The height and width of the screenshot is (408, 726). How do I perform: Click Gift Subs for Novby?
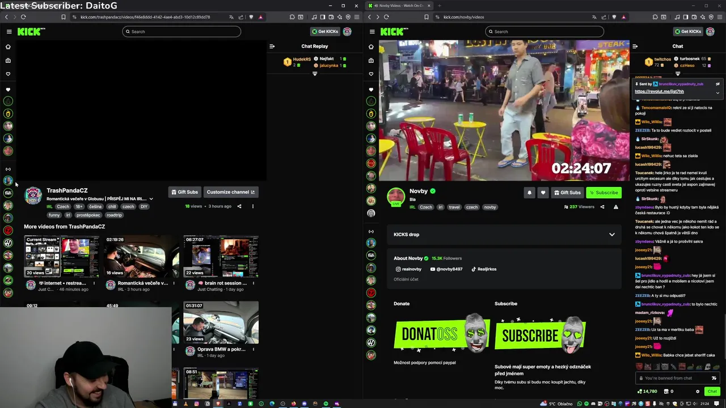(x=568, y=193)
